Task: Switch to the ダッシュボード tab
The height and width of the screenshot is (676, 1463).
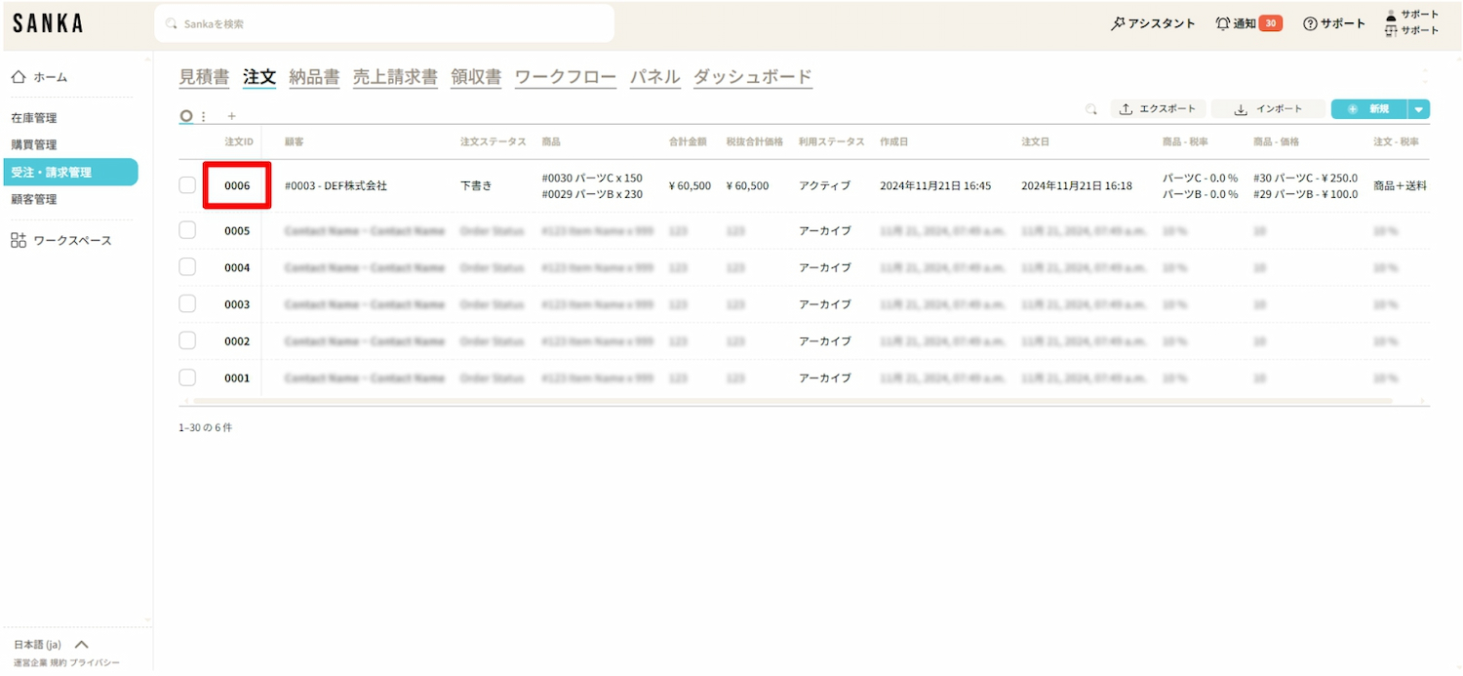Action: point(753,78)
